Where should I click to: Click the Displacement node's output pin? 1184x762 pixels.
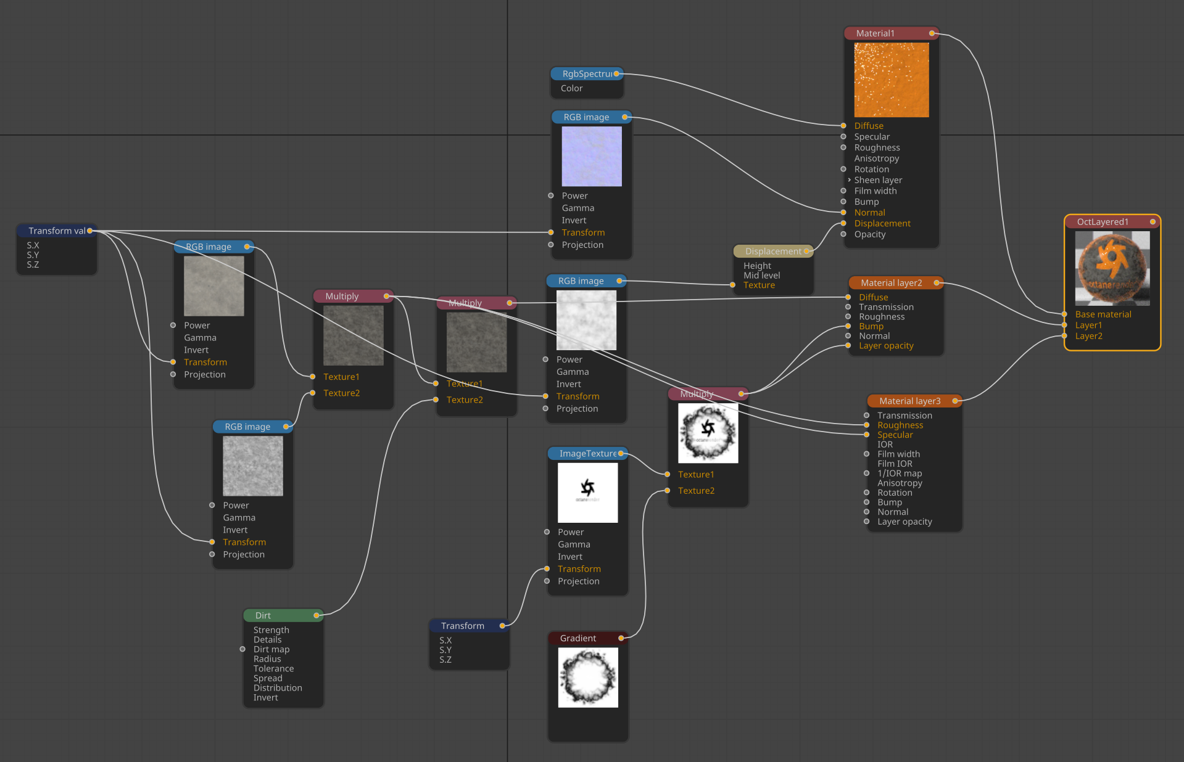pyautogui.click(x=806, y=251)
